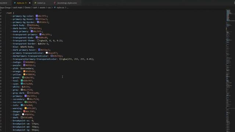Click the 'rgba(255, 255, 255, 0.05)' value

coord(77,59)
